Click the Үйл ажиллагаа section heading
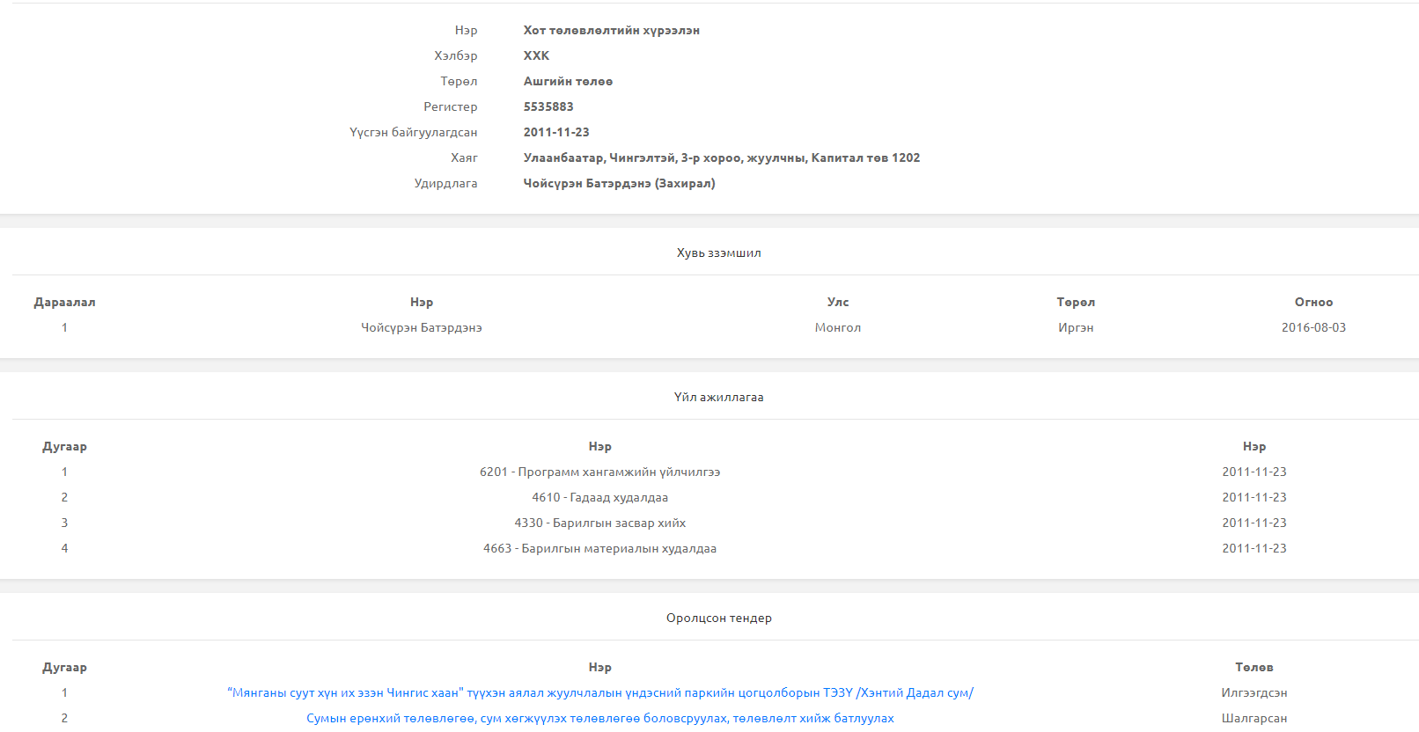This screenshot has height=732, width=1419. (718, 397)
